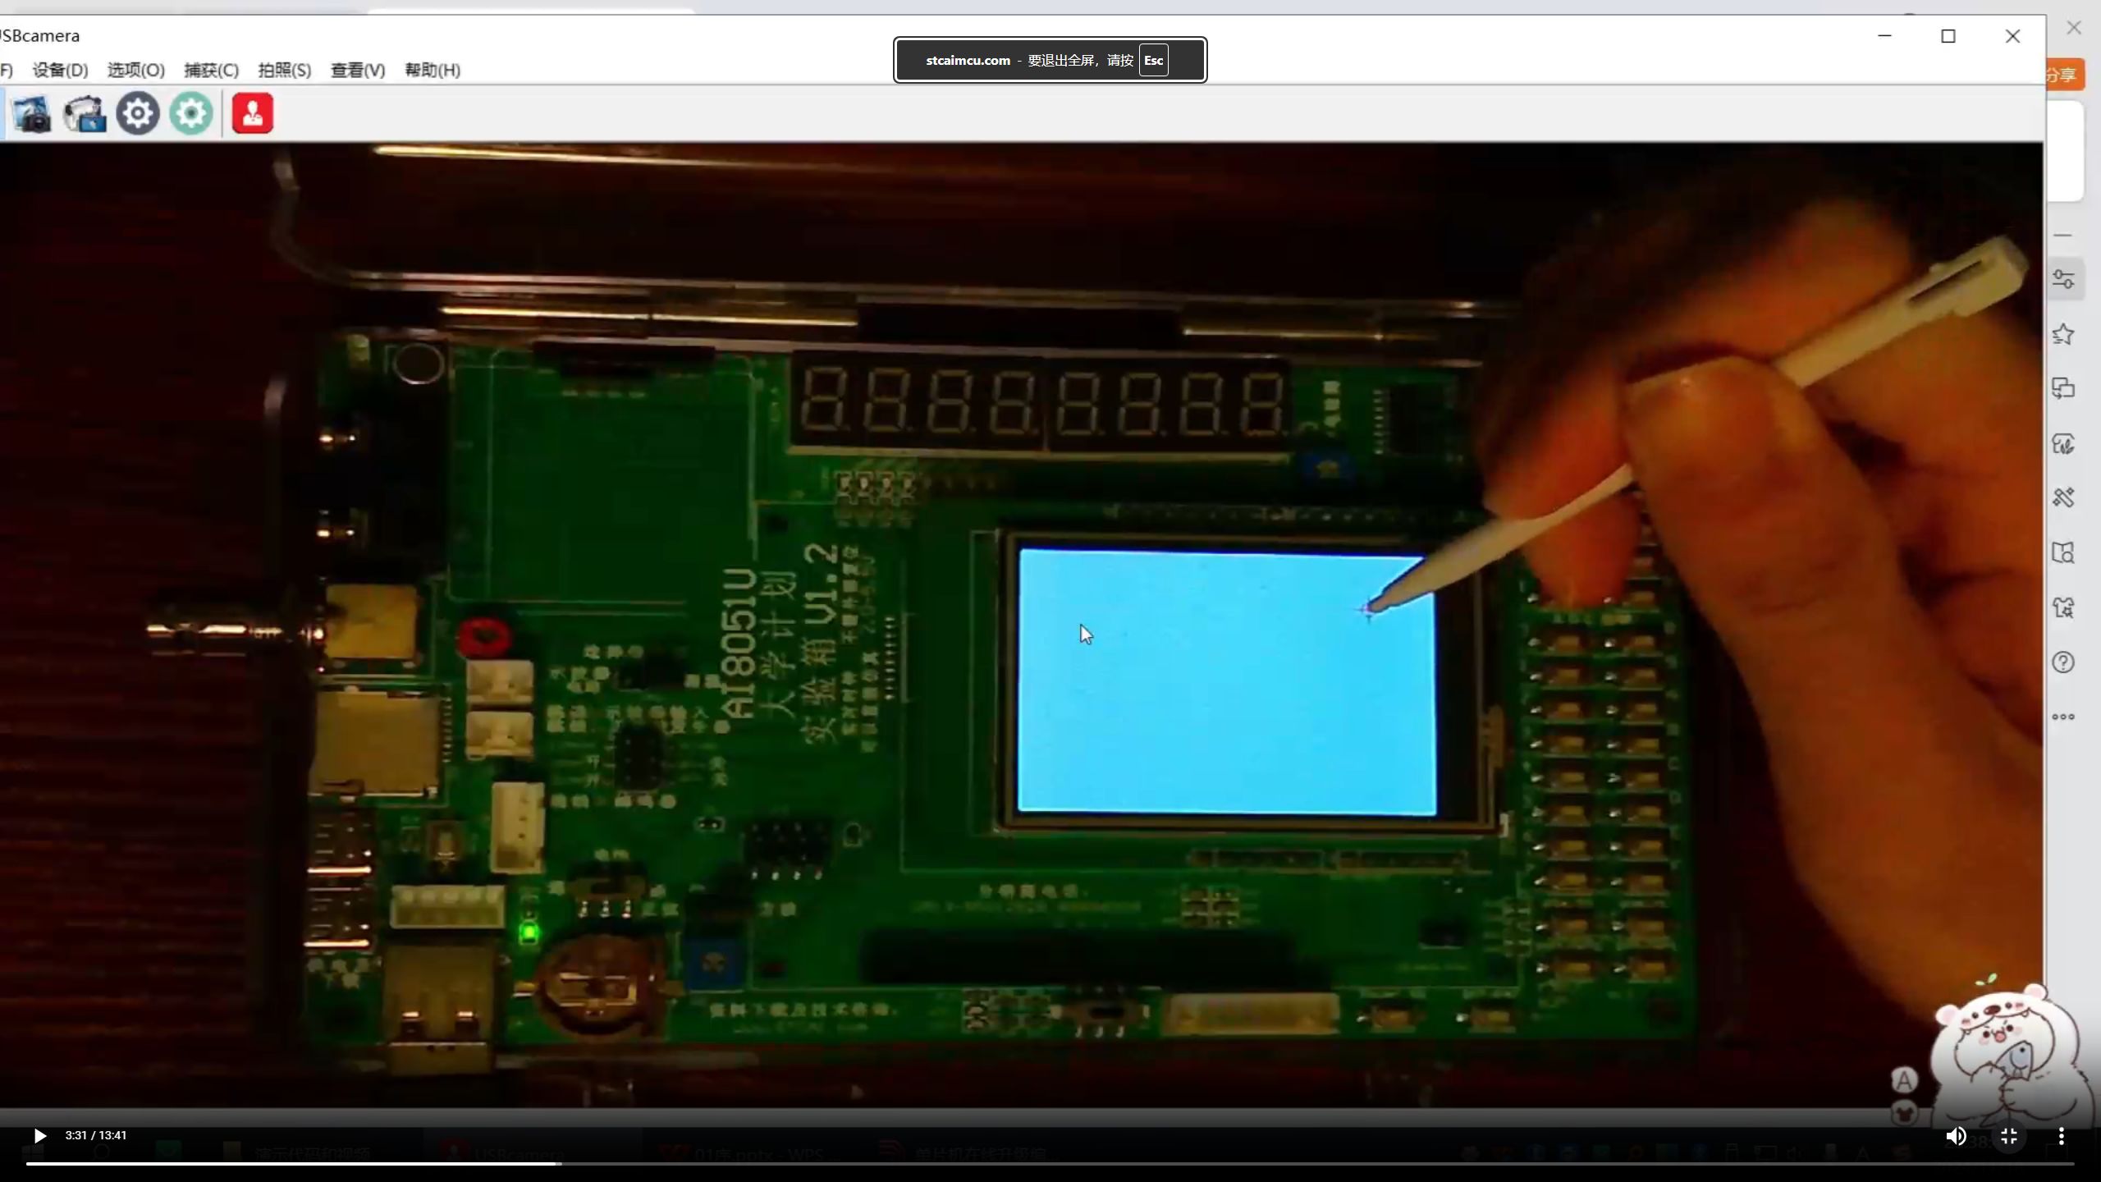The width and height of the screenshot is (2101, 1182).
Task: Click the camera snapshot toolbar icon
Action: pos(31,113)
